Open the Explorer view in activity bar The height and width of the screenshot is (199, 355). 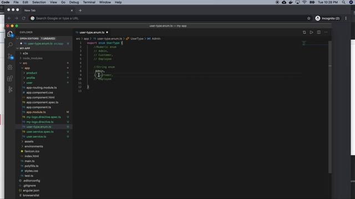pos(10,34)
